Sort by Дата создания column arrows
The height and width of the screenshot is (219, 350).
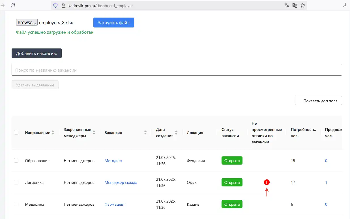pyautogui.click(x=176, y=133)
